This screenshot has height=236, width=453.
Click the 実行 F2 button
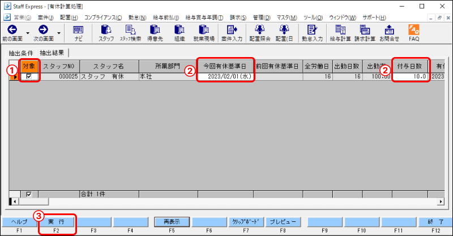point(56,222)
